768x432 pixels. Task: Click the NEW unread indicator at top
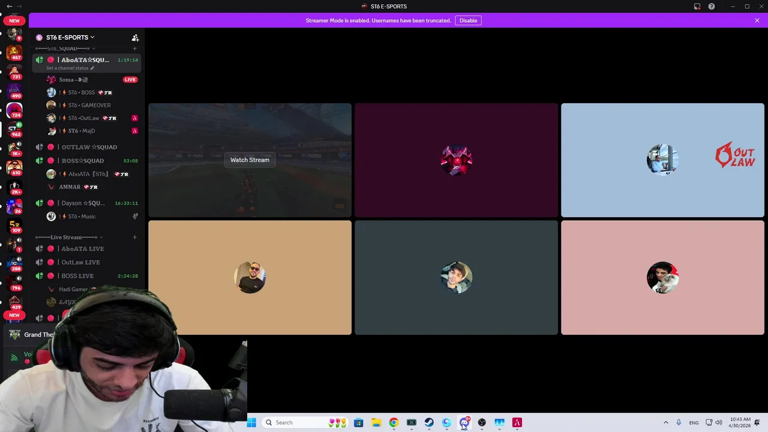14,20
